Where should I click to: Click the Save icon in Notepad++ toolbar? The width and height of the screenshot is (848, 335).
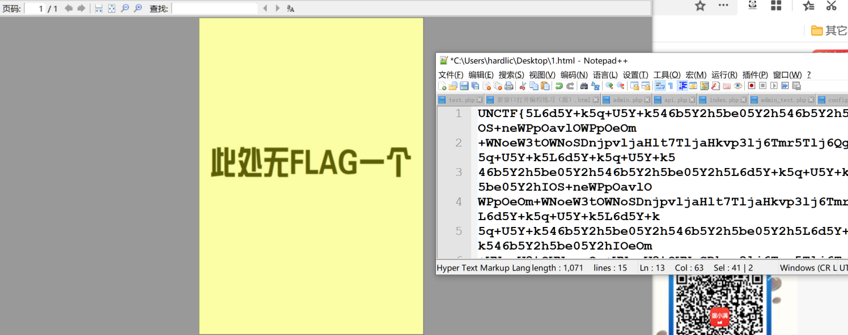point(464,86)
